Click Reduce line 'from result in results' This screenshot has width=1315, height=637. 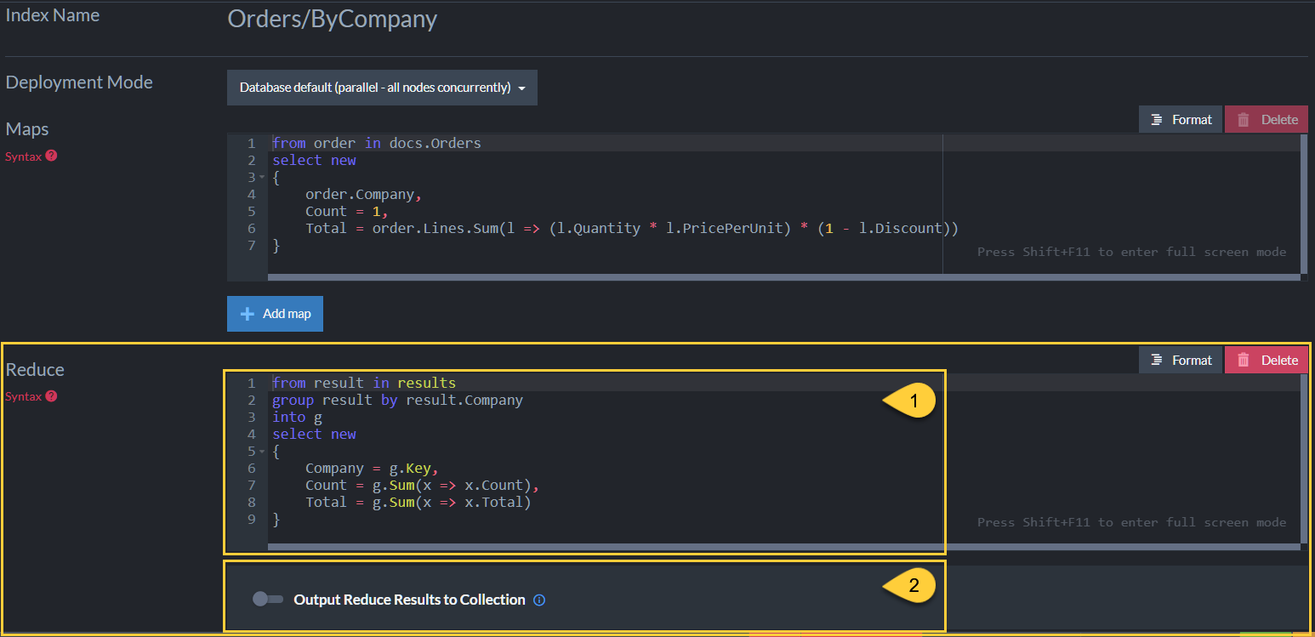(364, 383)
